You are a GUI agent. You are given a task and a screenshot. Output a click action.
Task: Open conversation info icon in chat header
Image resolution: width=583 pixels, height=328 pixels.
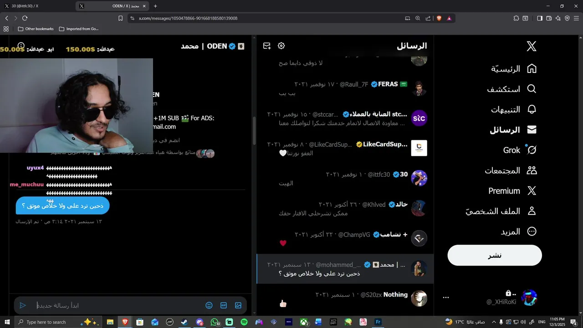pos(21,46)
